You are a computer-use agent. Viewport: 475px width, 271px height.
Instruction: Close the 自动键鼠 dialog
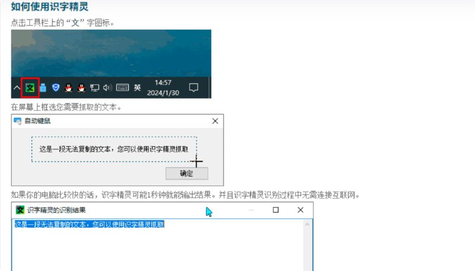point(215,121)
